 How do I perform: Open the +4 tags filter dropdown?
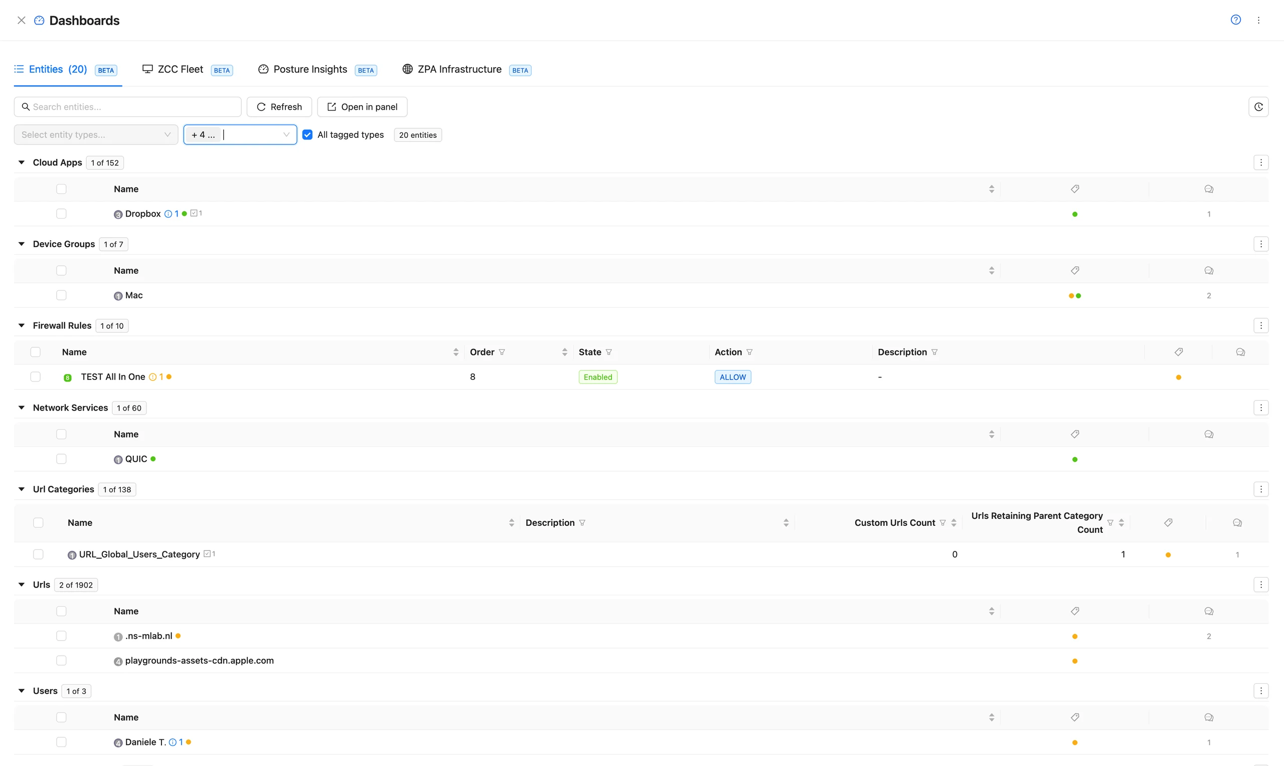[240, 135]
